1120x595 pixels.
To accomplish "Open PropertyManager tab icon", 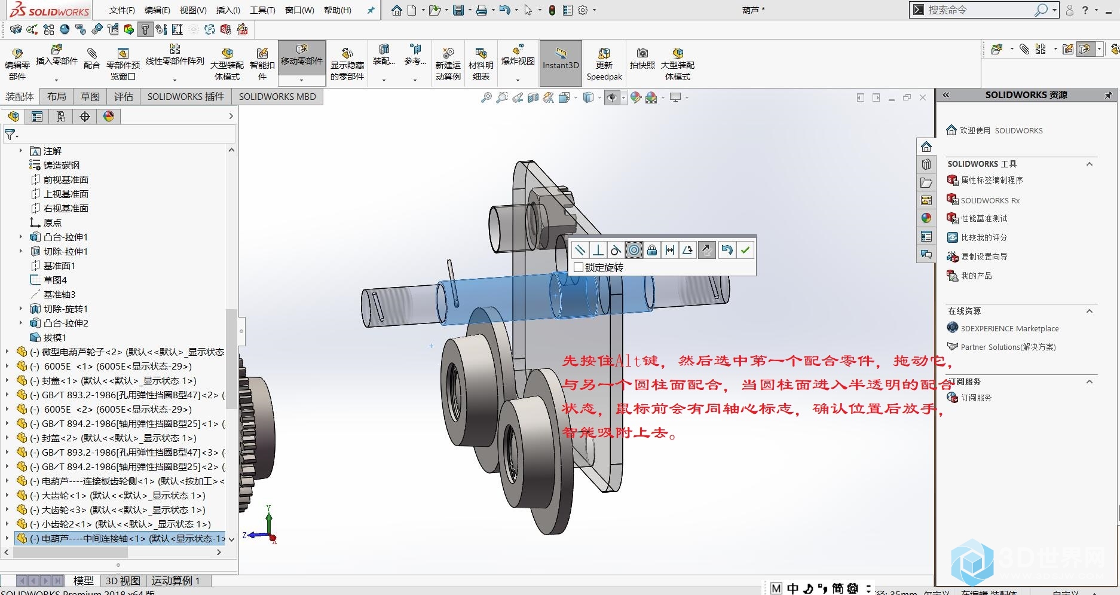I will (37, 117).
